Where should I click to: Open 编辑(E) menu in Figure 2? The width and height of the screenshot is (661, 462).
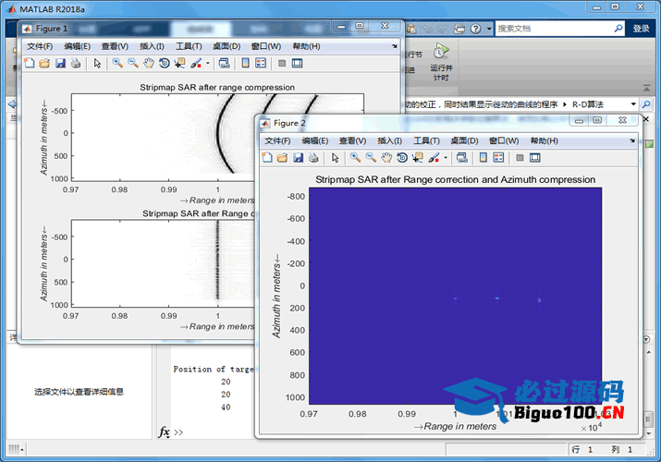click(x=315, y=140)
